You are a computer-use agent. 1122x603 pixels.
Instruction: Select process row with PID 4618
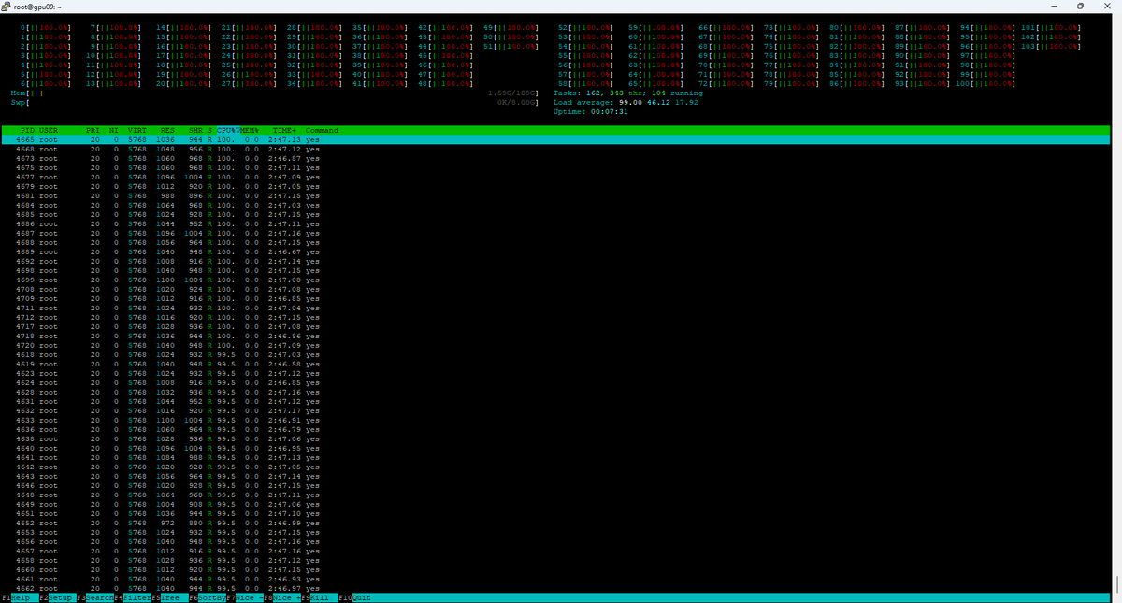point(555,355)
